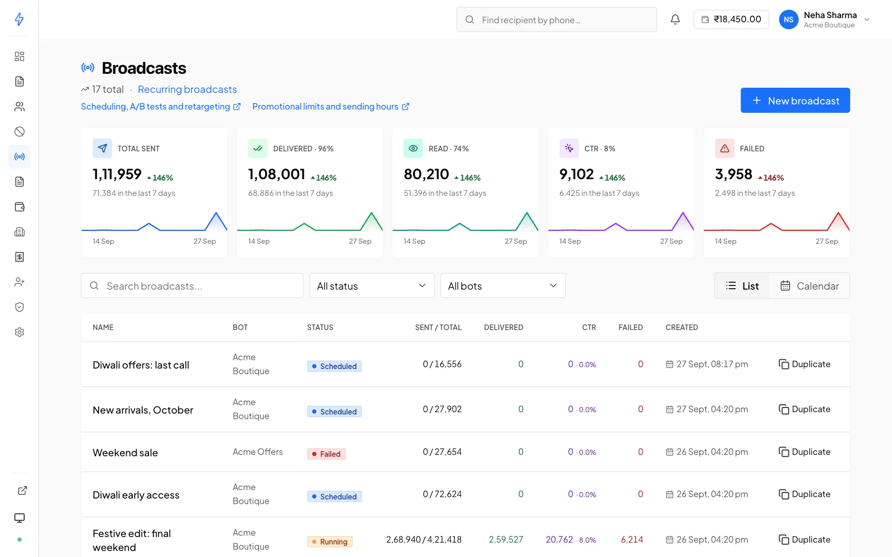
Task: Click the Delivered card checkmark icon
Action: pyautogui.click(x=257, y=149)
